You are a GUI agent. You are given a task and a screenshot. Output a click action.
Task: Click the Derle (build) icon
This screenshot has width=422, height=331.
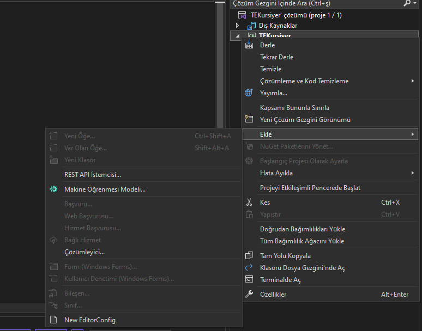tap(249, 45)
